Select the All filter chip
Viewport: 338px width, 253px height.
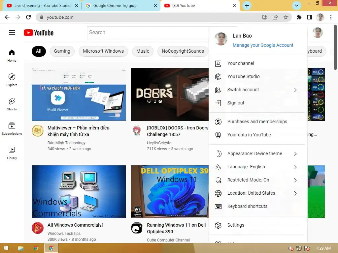[39, 51]
